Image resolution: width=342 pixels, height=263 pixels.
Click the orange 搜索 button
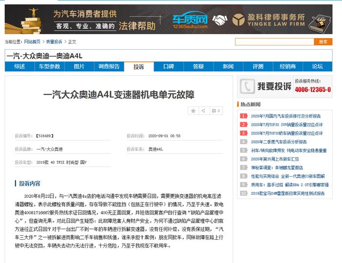(323, 42)
